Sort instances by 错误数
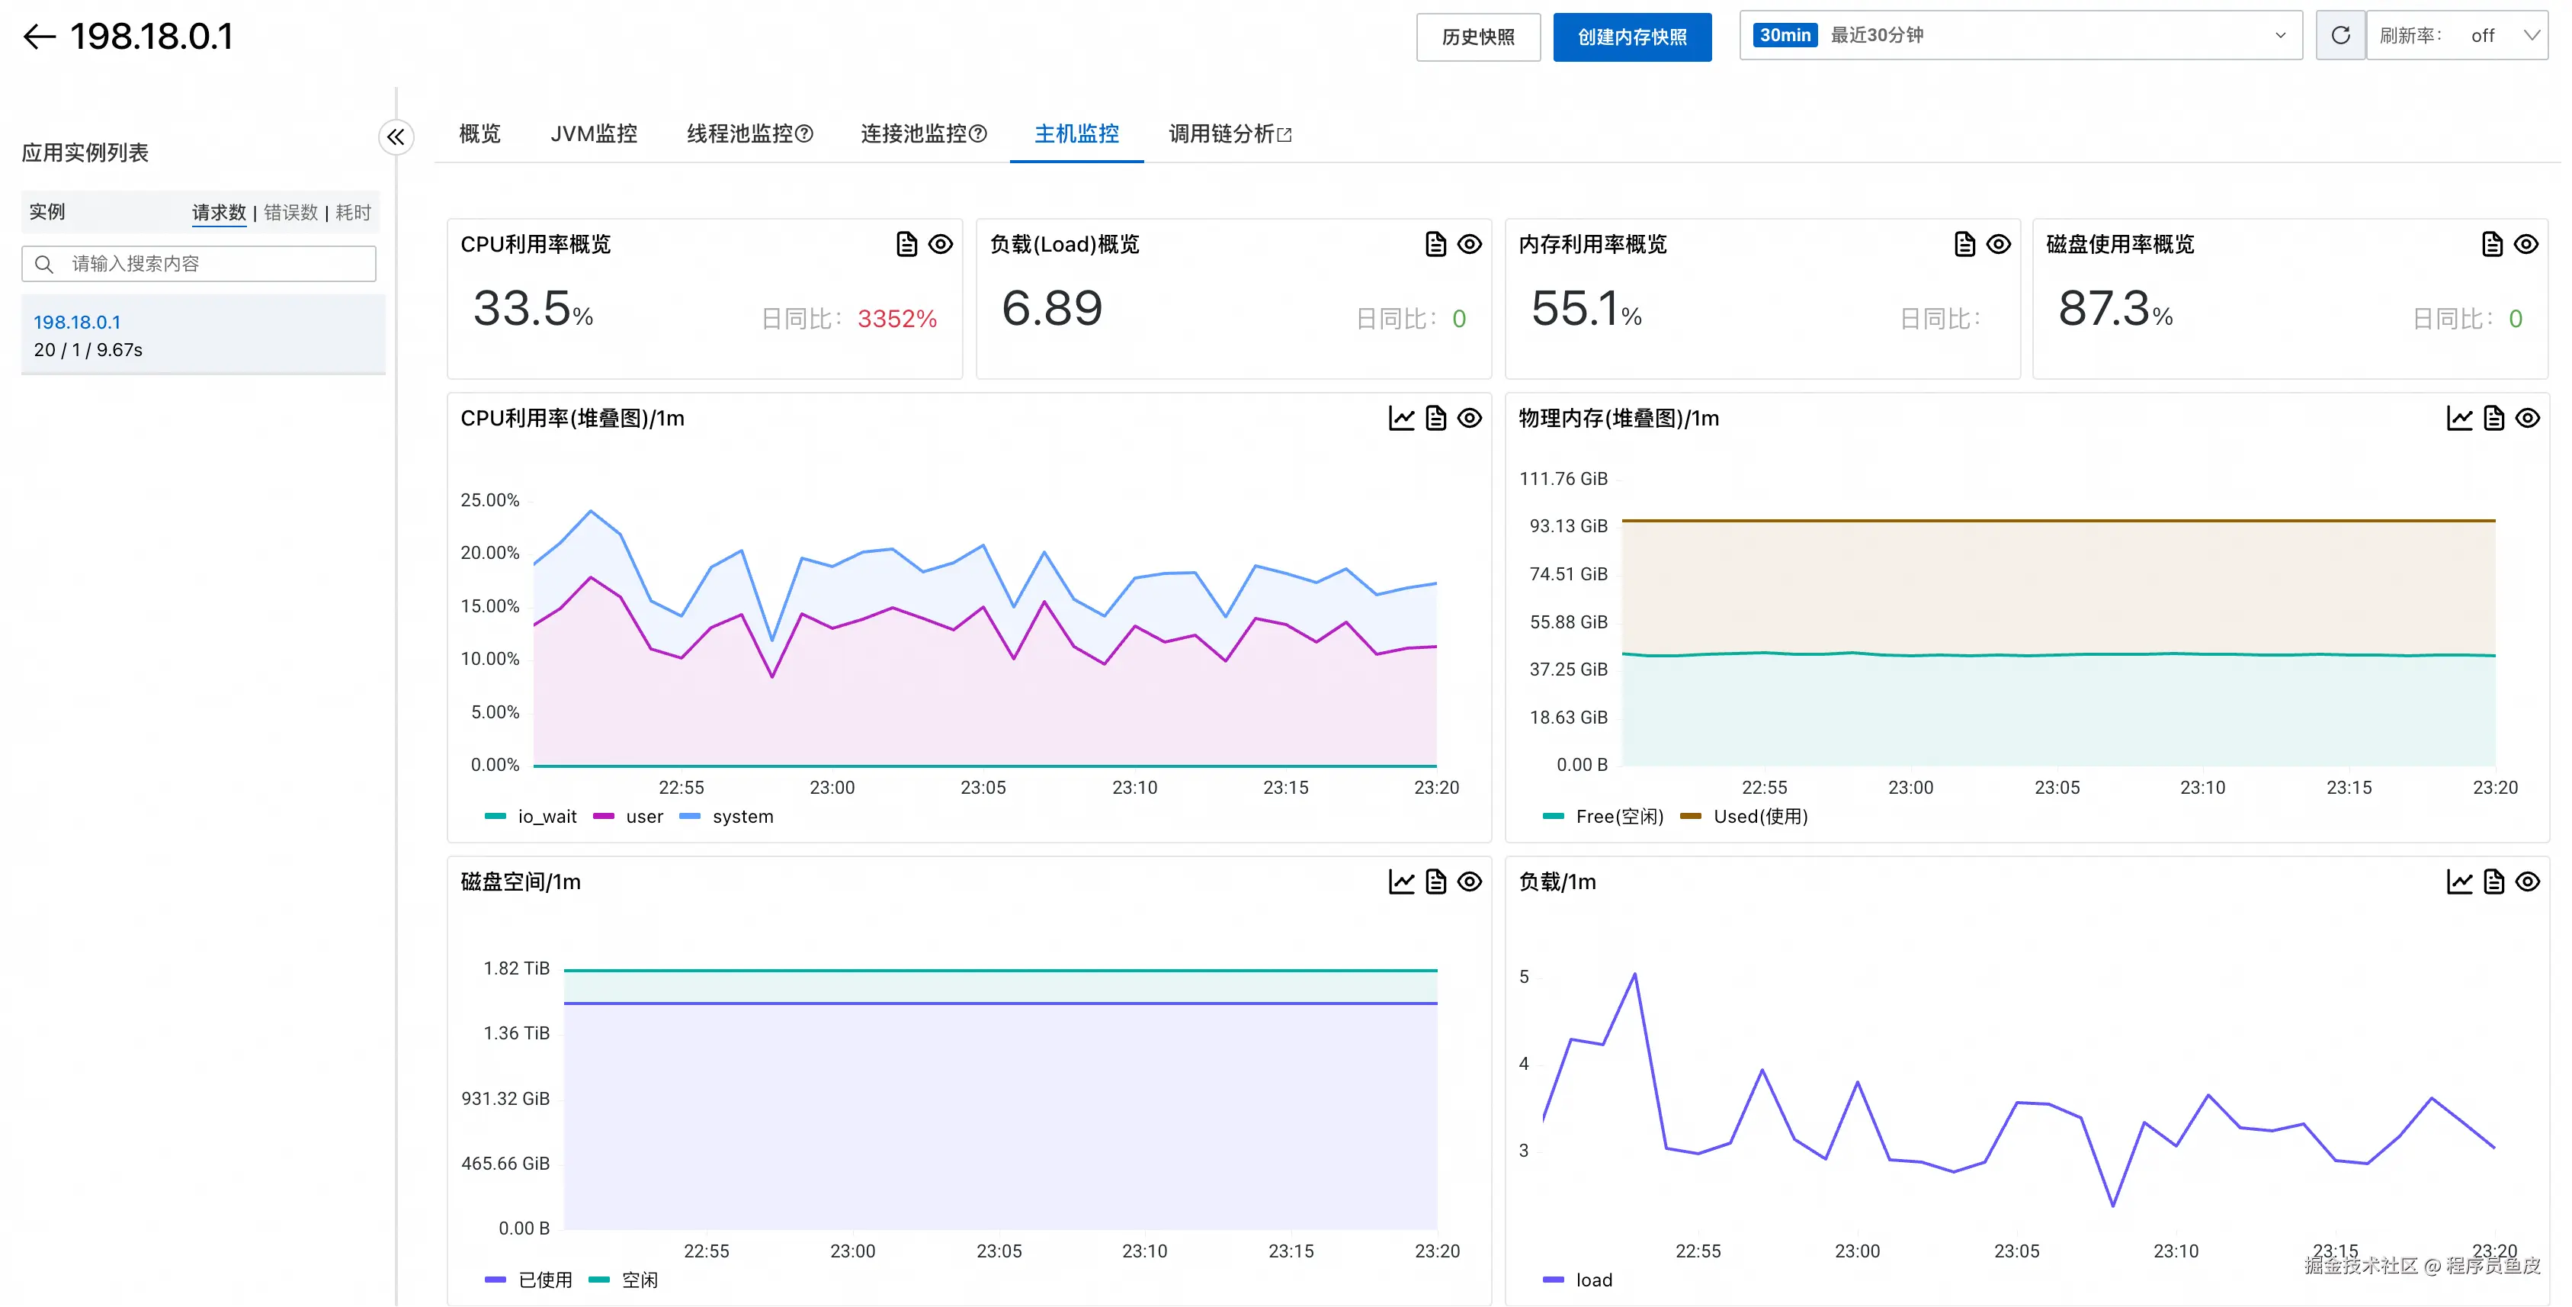The height and width of the screenshot is (1307, 2572). tap(290, 213)
